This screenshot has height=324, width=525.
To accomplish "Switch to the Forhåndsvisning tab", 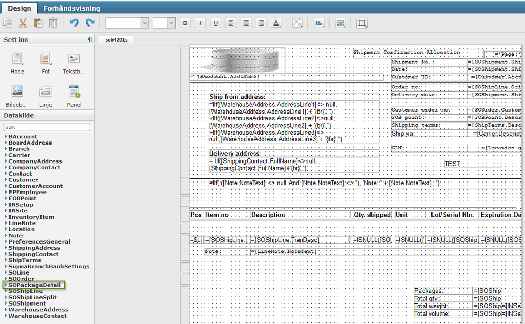I will click(x=71, y=8).
